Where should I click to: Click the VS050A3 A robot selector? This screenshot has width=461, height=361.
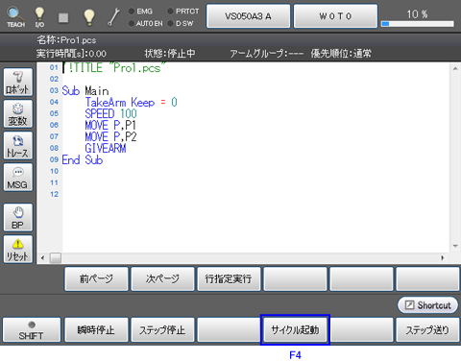(x=248, y=16)
